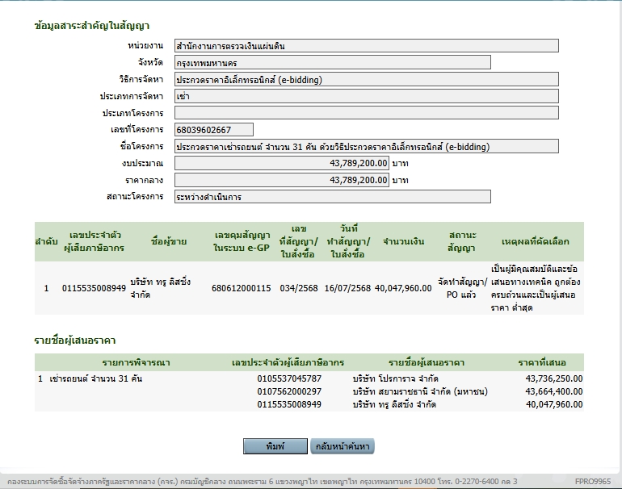The width and height of the screenshot is (622, 489).
Task: Click the ชื่อผู้ขาย column header
Action: point(169,240)
